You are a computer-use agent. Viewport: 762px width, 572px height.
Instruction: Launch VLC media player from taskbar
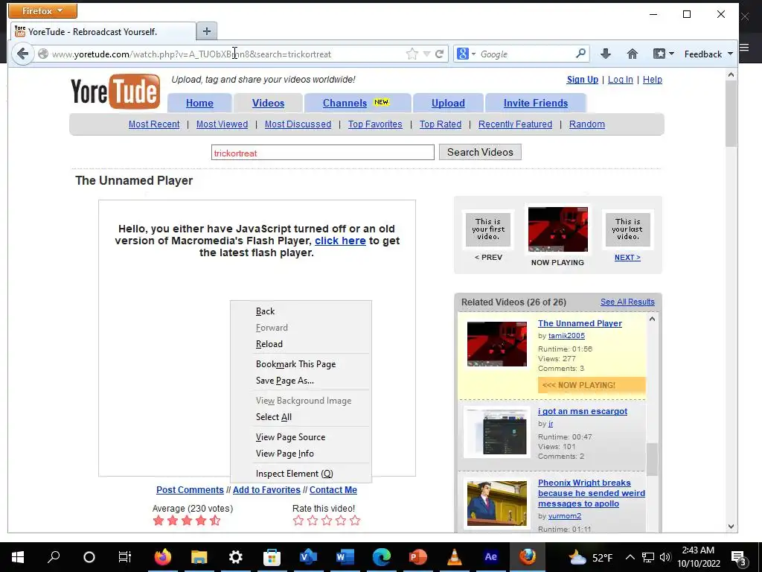pyautogui.click(x=455, y=557)
